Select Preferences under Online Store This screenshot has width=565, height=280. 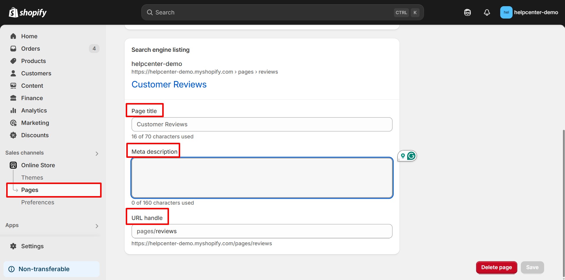(38, 202)
